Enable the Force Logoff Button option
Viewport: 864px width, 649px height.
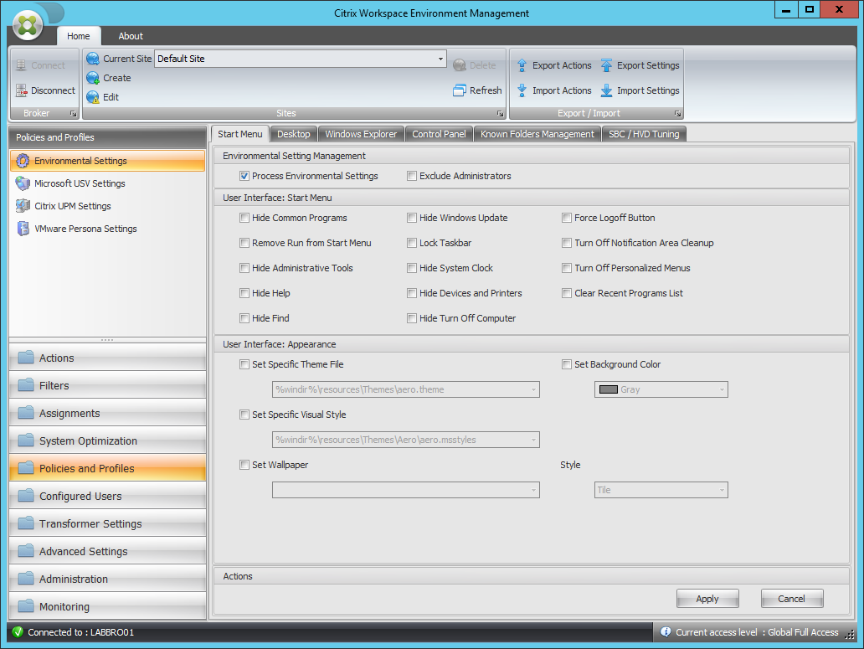pyautogui.click(x=567, y=218)
